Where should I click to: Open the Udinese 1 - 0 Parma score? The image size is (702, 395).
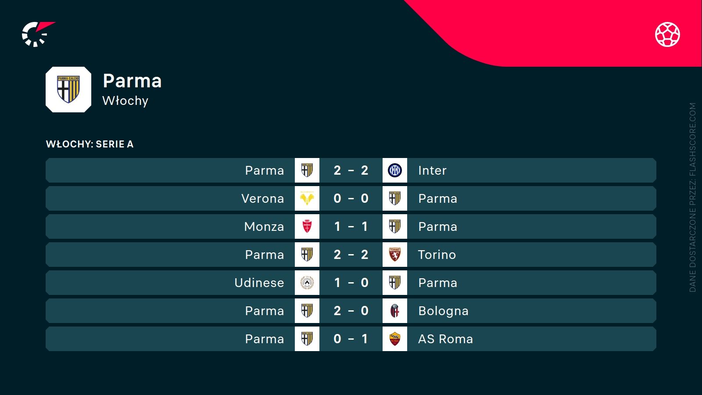[x=351, y=283]
